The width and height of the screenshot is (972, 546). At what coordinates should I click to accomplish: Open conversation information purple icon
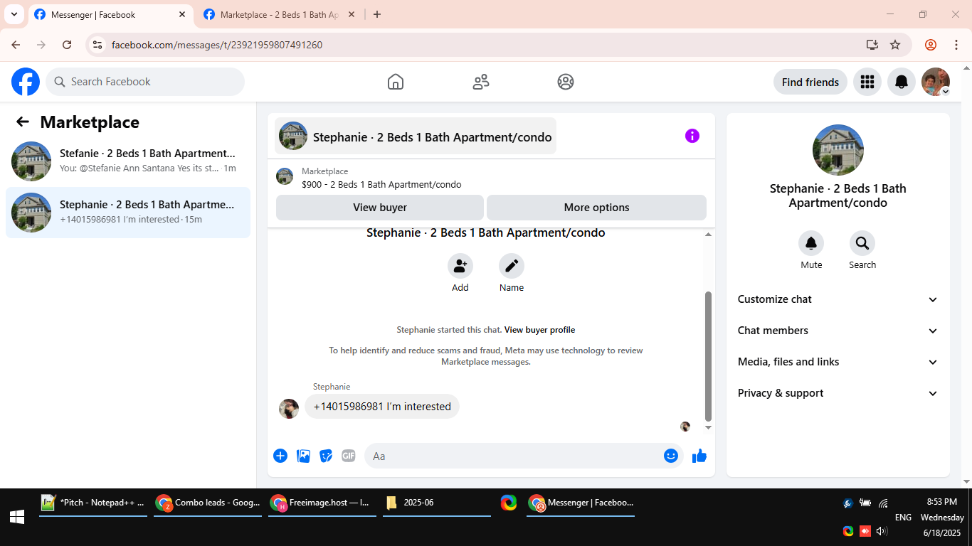[692, 136]
